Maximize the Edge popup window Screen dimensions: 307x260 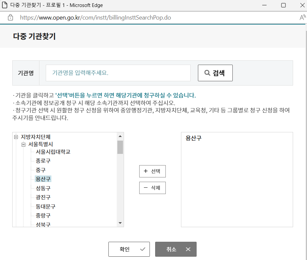[283, 5]
